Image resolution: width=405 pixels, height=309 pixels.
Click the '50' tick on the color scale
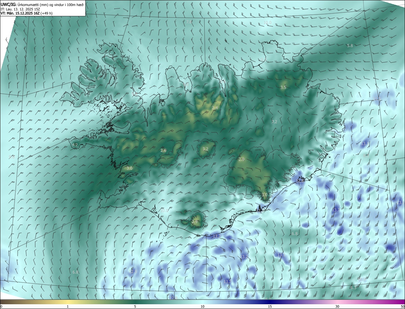402,306
